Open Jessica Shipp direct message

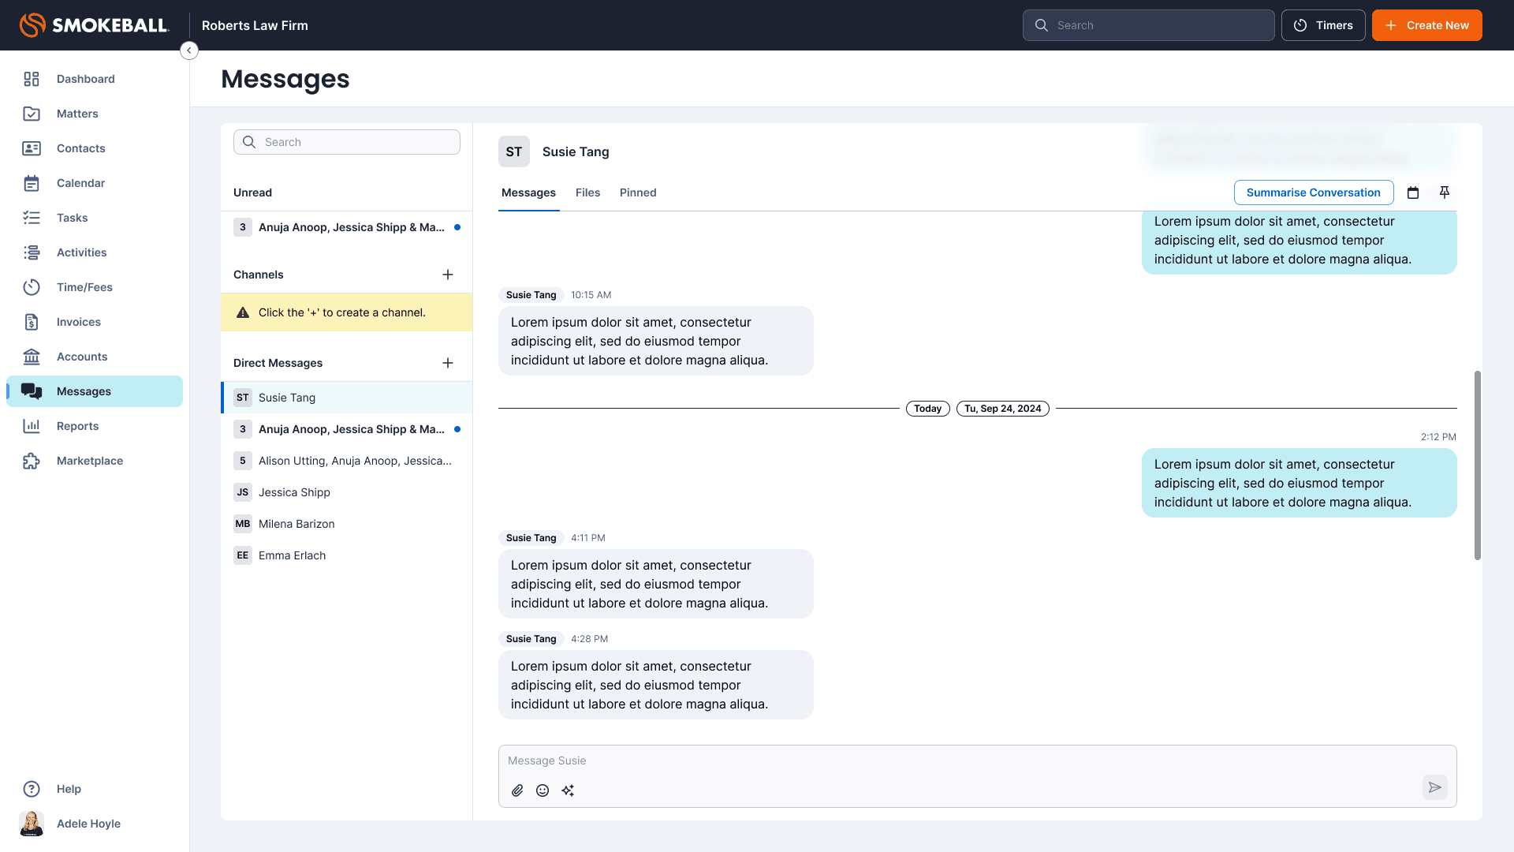pos(294,492)
